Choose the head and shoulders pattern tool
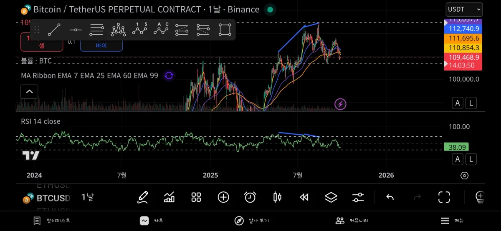This screenshot has height=231, width=501. click(x=118, y=30)
